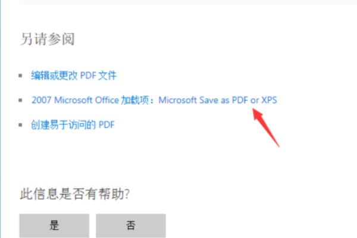
Task: Click PDF at the end of 创建易于访问的 PDF
Action: point(107,124)
